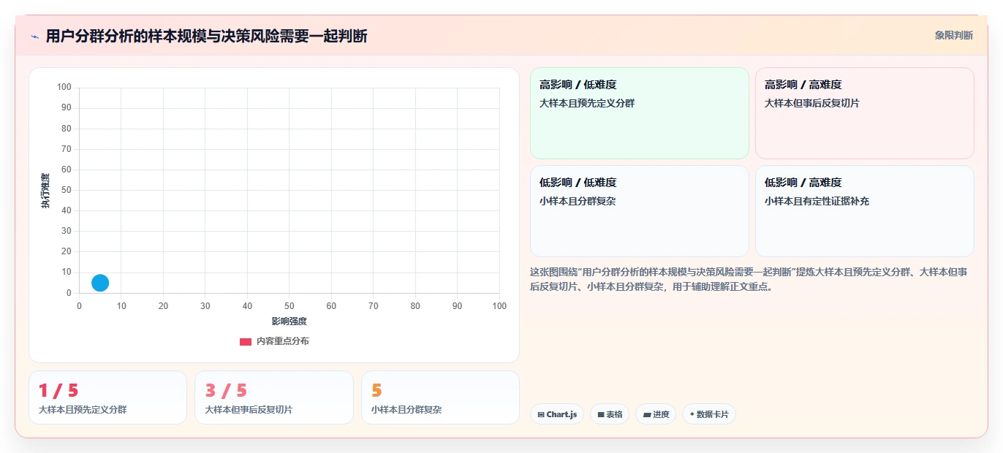1003x453 pixels.
Task: Click the x-axis tick value 100
Action: click(499, 306)
